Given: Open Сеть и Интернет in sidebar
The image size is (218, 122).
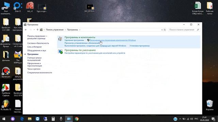Looking at the screenshot, I should click(34, 47).
